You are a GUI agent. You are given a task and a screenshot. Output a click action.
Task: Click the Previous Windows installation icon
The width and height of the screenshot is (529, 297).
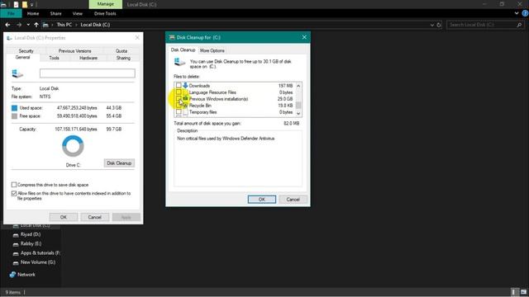pyautogui.click(x=185, y=99)
